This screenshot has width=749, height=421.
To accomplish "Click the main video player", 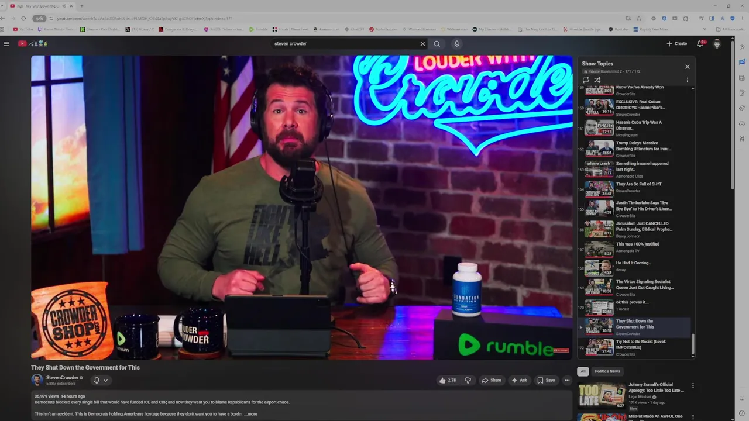I will pos(301,208).
